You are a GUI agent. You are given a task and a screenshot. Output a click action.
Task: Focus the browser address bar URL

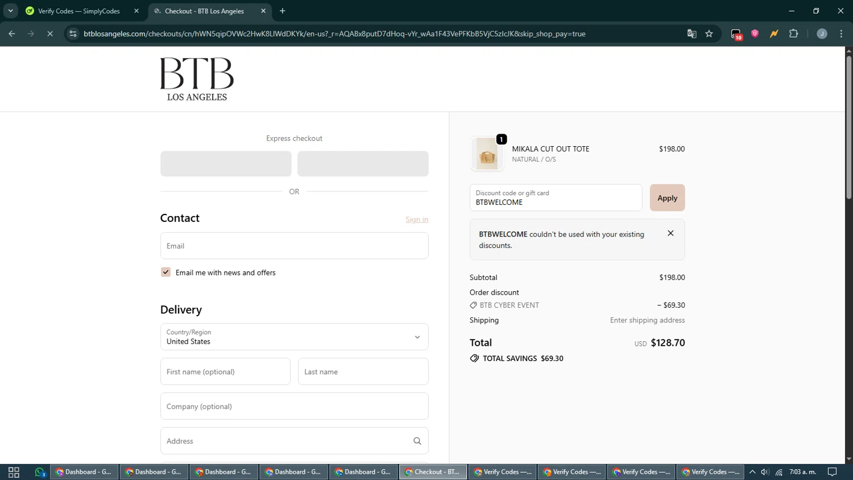[334, 34]
